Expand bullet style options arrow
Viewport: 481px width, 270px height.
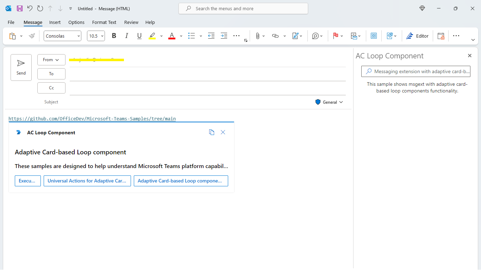[201, 36]
